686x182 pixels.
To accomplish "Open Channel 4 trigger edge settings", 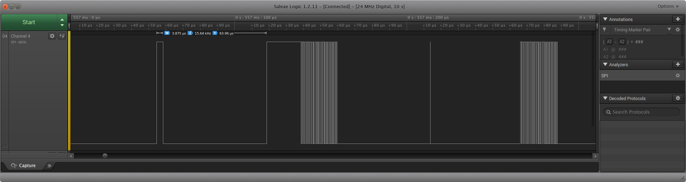I will coord(62,36).
